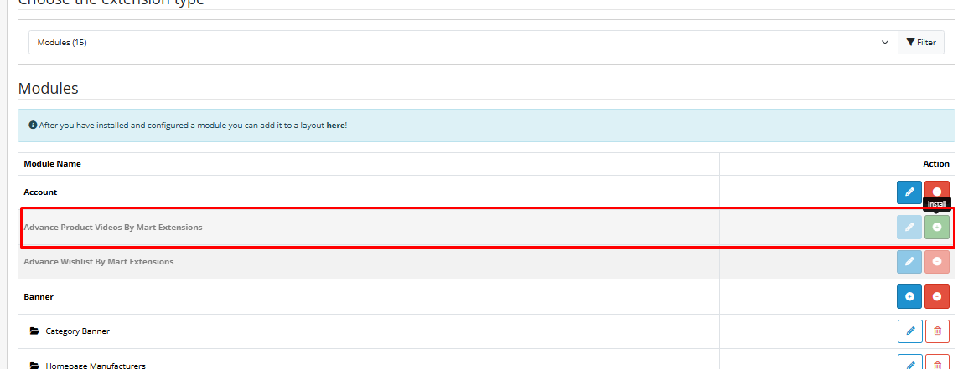
Task: Uninstall Advance Wishlist By Mart Extensions
Action: point(937,262)
